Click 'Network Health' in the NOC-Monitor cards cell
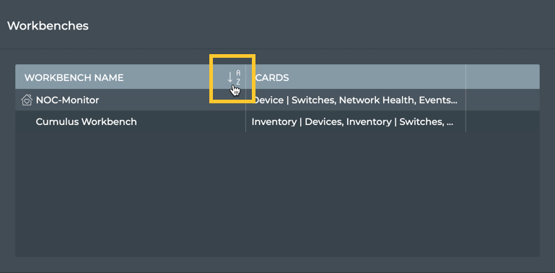Image resolution: width=555 pixels, height=273 pixels. tap(377, 100)
